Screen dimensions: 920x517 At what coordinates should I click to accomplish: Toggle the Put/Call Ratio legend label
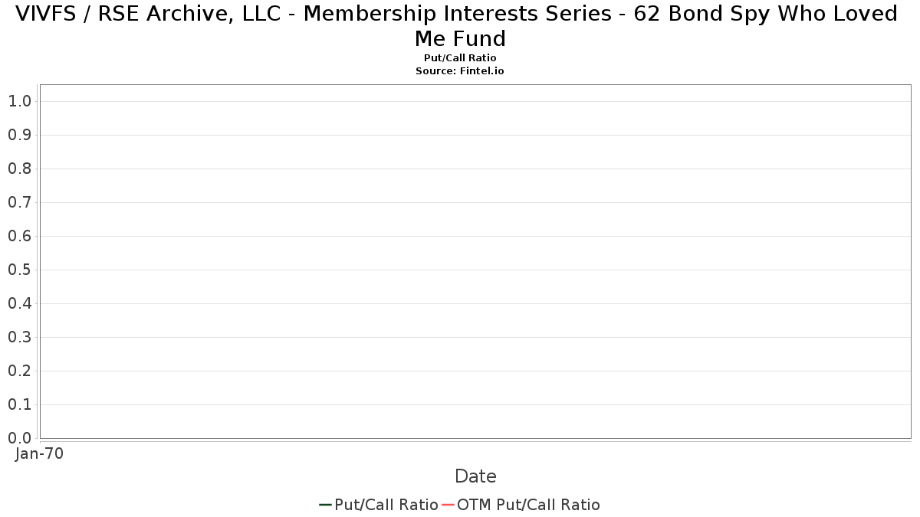coord(386,505)
